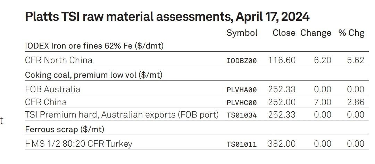Click the Change column header
The height and width of the screenshot is (164, 375).
(x=316, y=33)
